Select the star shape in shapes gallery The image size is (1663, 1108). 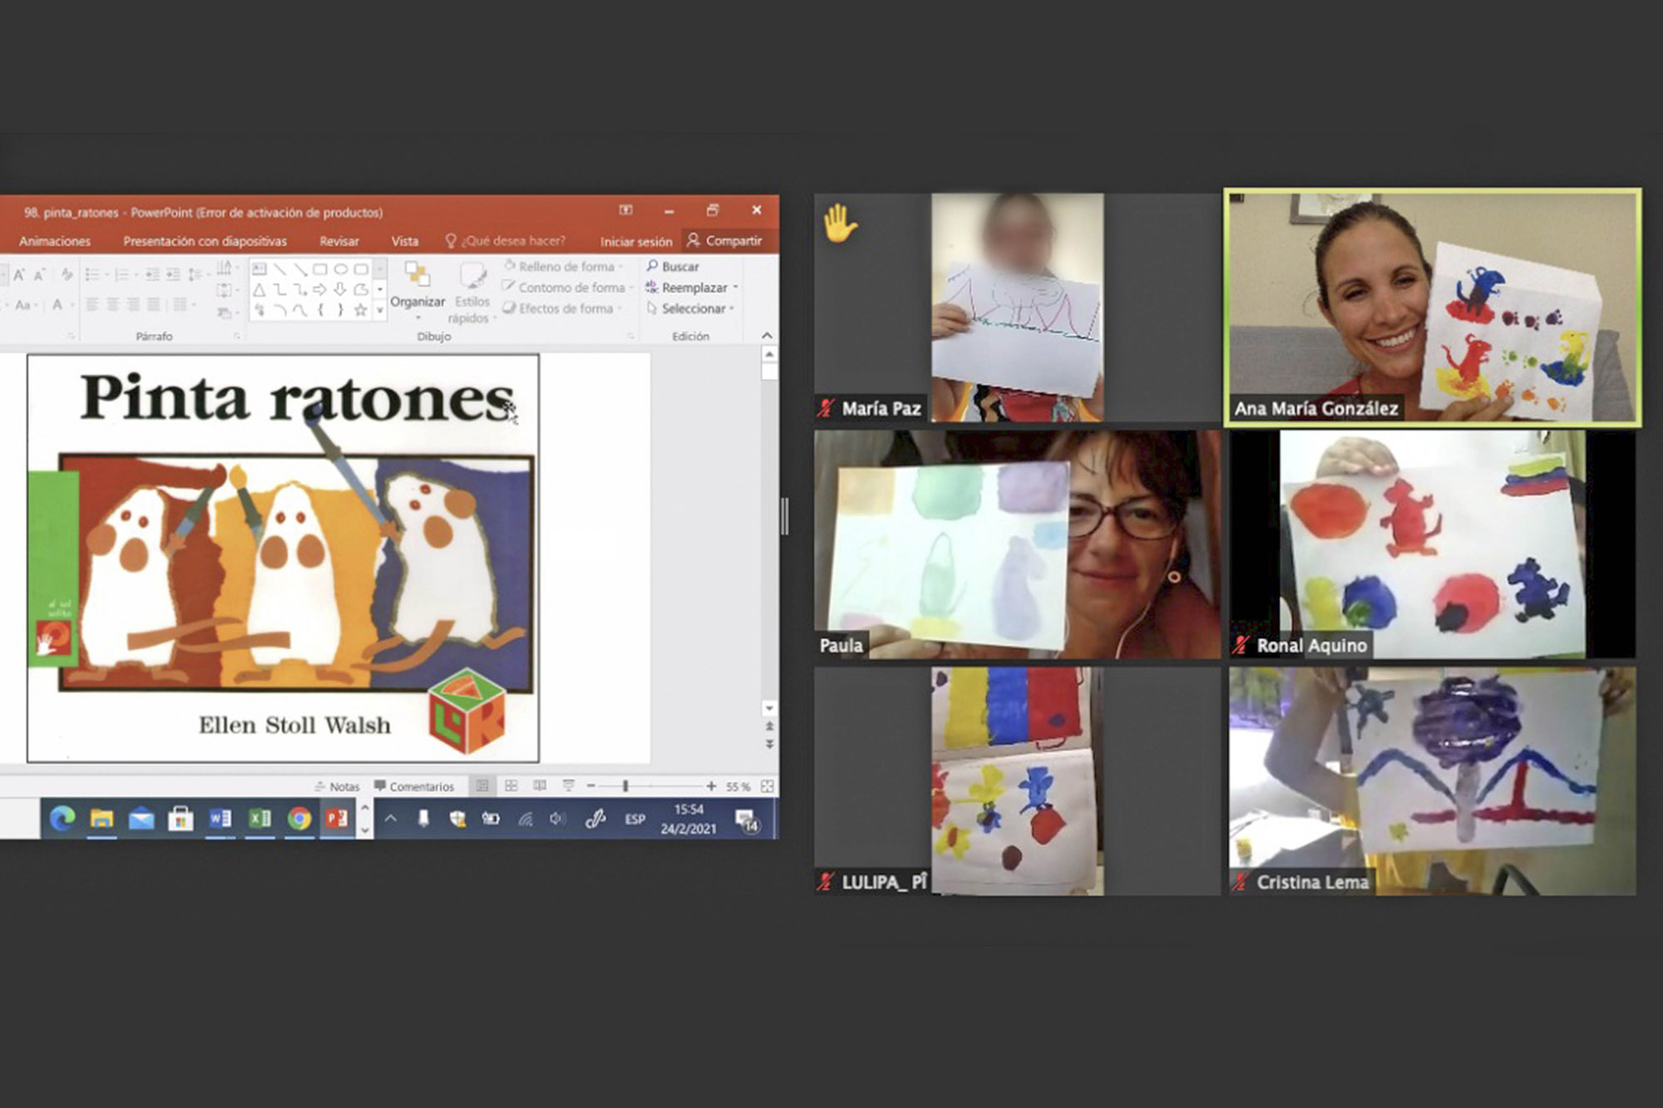(x=360, y=310)
